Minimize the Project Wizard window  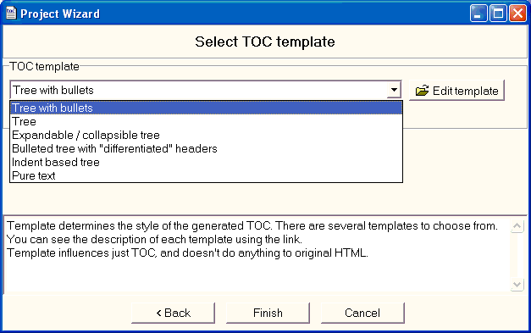[478, 14]
